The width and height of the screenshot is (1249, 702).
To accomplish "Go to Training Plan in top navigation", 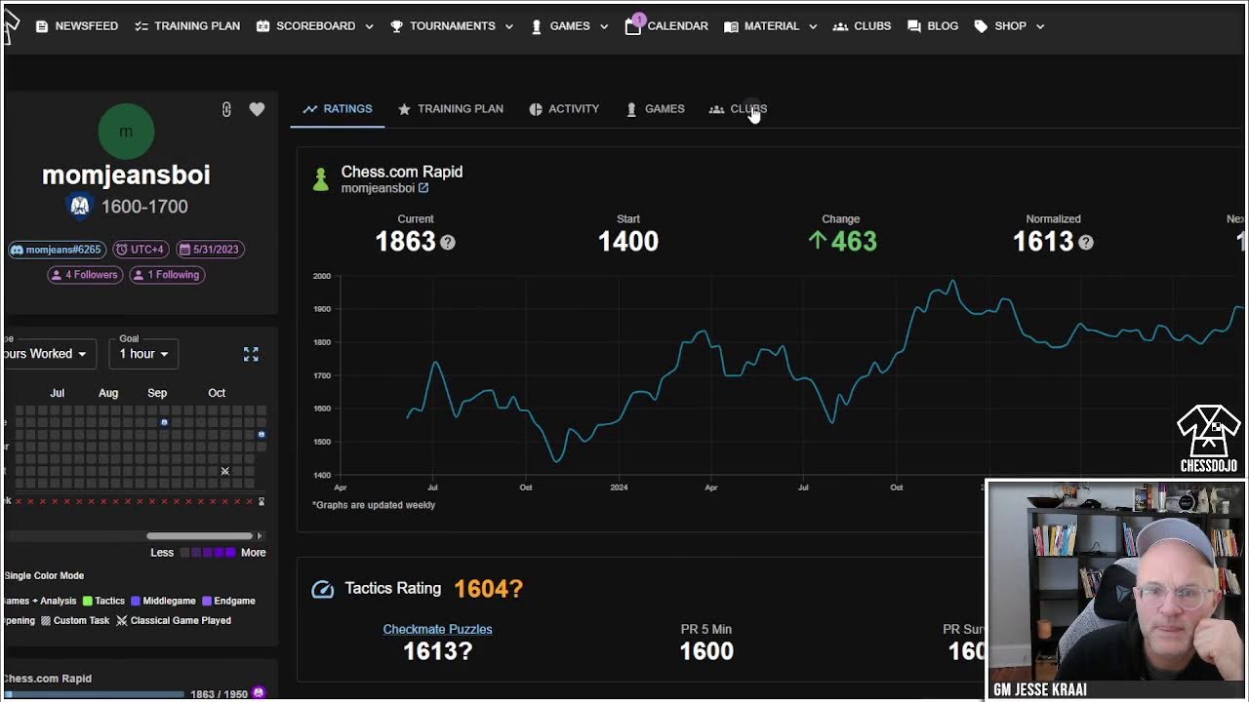I will point(187,26).
